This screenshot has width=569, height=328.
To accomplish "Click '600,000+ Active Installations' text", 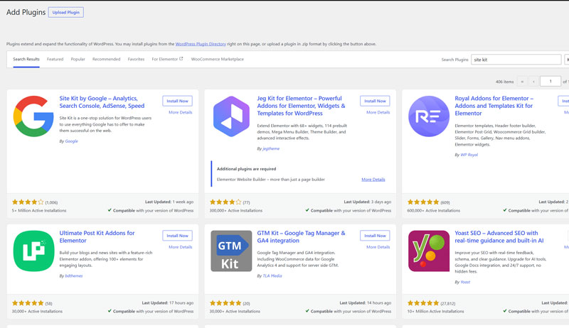I will coord(434,210).
